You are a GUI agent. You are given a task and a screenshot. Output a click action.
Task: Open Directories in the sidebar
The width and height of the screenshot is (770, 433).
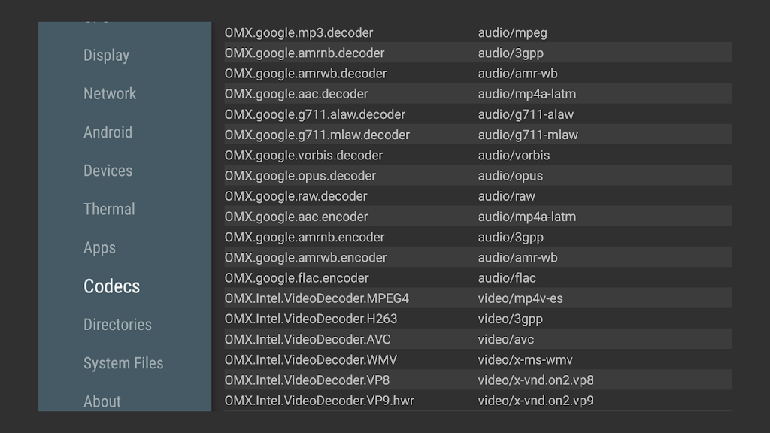[x=117, y=325]
